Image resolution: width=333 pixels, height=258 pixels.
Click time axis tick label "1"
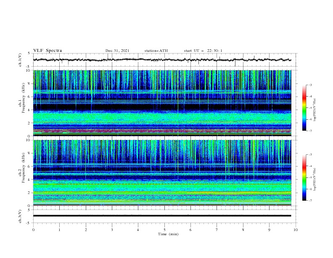coord(59,230)
